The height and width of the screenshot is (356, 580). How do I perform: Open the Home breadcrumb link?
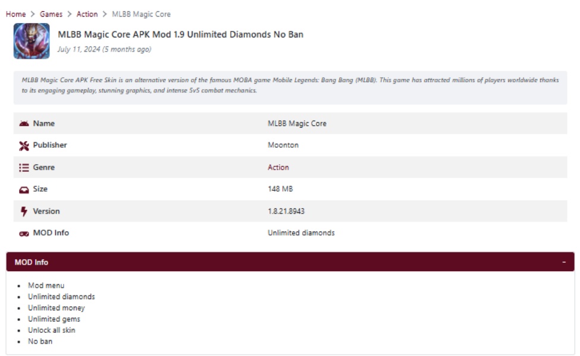[x=15, y=14]
